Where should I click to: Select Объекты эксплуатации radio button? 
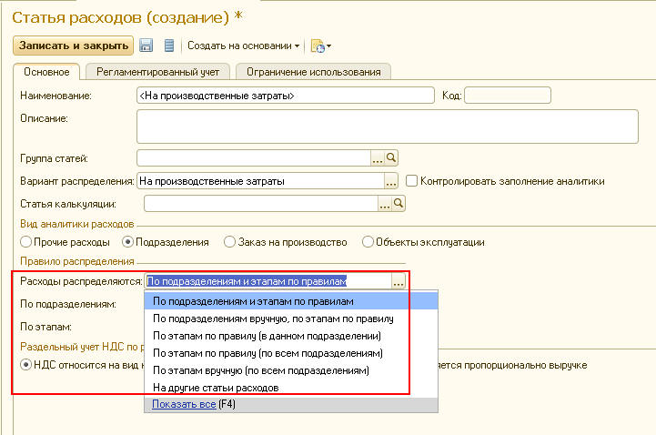[x=368, y=242]
